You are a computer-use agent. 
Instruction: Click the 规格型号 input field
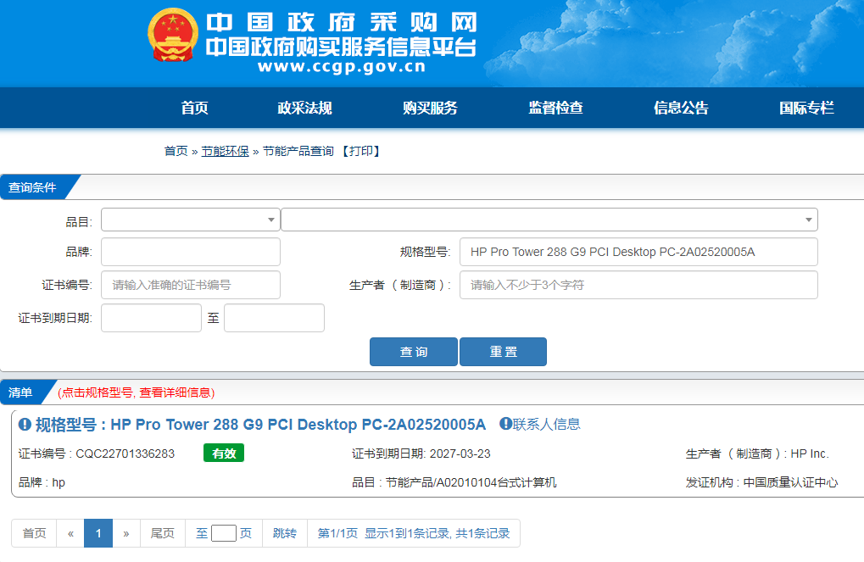click(x=638, y=252)
